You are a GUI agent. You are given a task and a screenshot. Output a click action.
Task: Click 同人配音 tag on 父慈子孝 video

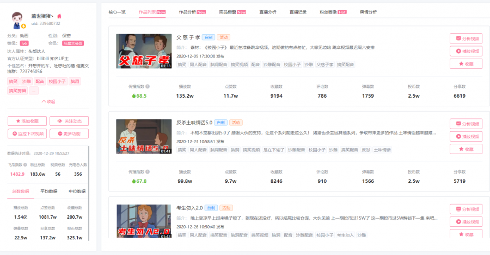pyautogui.click(x=198, y=65)
